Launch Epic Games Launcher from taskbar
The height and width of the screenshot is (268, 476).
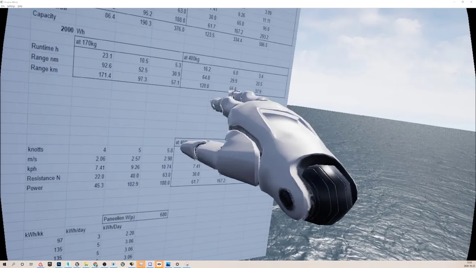coord(49,264)
